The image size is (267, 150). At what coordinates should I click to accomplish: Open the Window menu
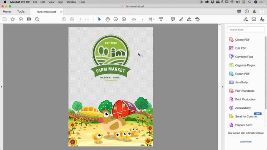(71, 2)
